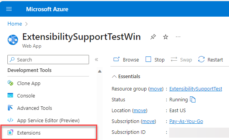Move the resource group via move link
The image size is (229, 140).
pos(156,89)
